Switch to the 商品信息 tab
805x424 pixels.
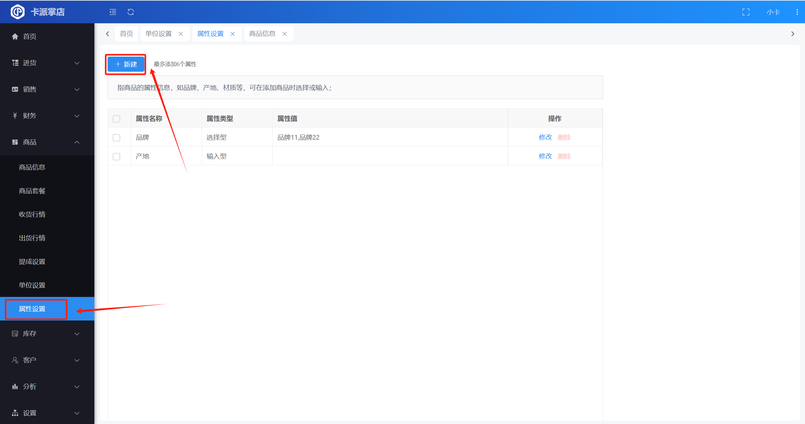262,34
